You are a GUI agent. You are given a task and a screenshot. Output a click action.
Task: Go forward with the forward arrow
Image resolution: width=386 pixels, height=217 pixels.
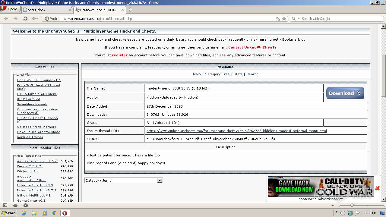(15, 19)
